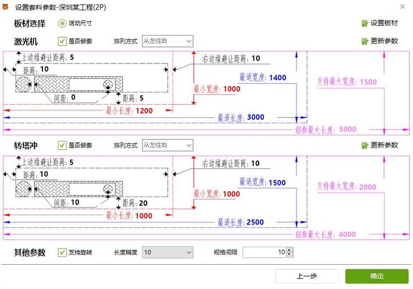Click 转塔冲 支持最大宽度 value 2000
Viewport: 413px width, 289px height.
368,187
